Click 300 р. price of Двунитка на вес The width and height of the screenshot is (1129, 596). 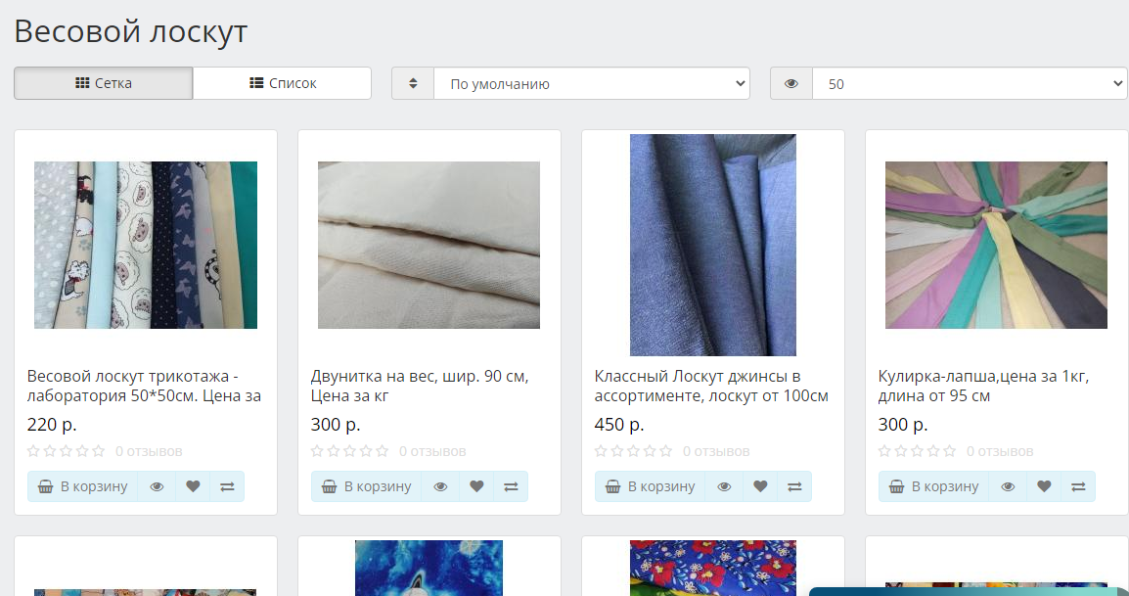pos(336,425)
